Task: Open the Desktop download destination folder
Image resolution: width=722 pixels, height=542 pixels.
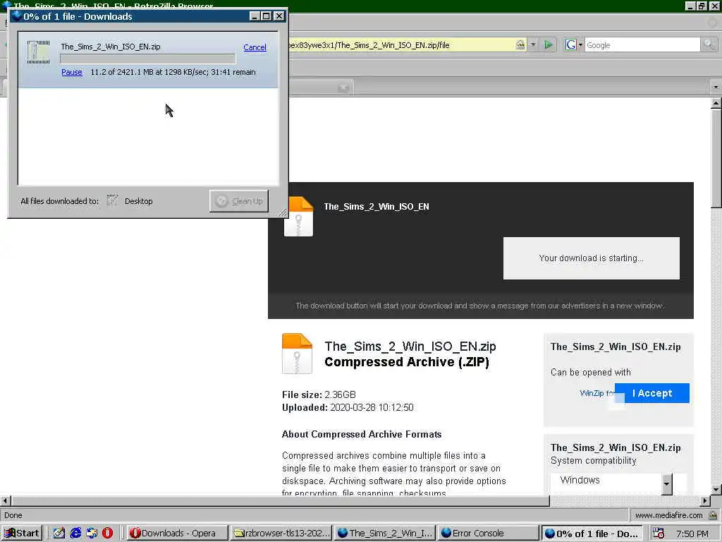Action: [138, 201]
